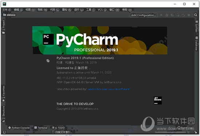The height and width of the screenshot is (136, 200).
Task: Click the TODO list icon
Action: [53, 128]
